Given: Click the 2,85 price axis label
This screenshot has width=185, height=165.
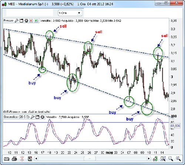Looking at the screenshot, I should 174,101.
